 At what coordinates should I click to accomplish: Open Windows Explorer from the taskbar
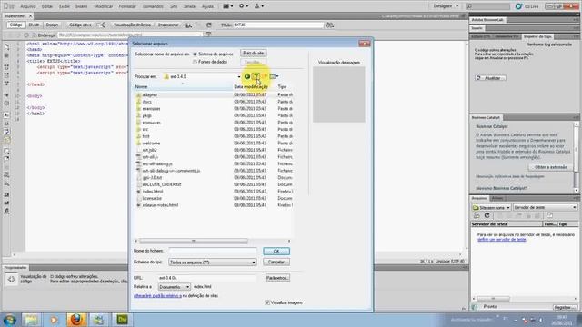point(31,319)
